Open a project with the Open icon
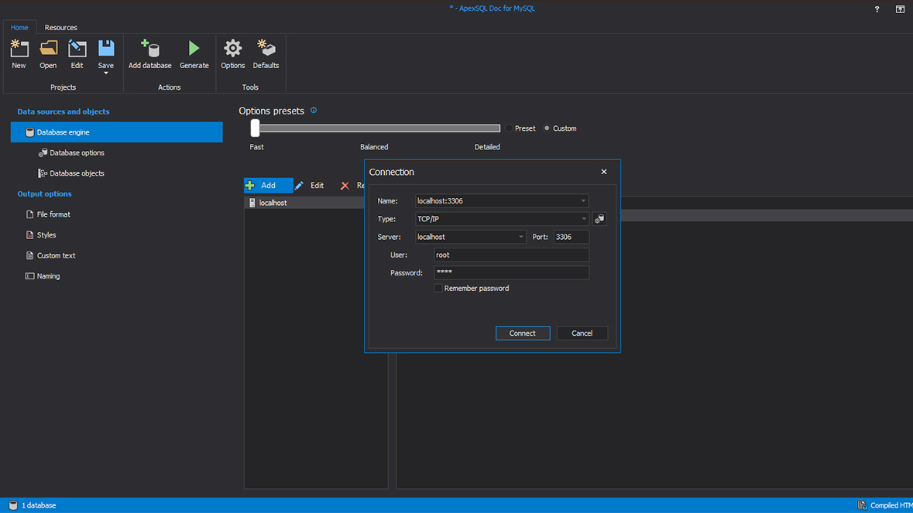The image size is (913, 513). (x=48, y=50)
